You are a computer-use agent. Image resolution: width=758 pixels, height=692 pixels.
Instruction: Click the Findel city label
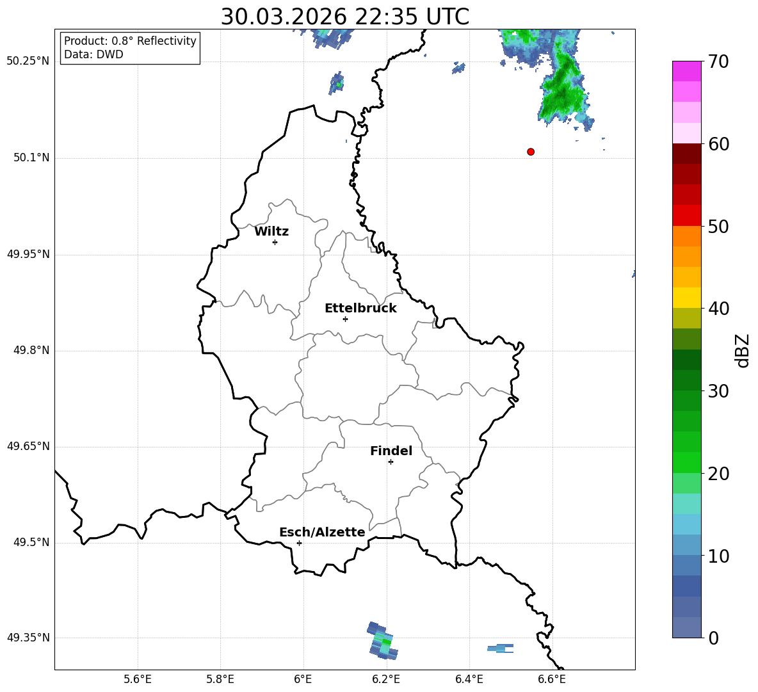[x=391, y=451]
